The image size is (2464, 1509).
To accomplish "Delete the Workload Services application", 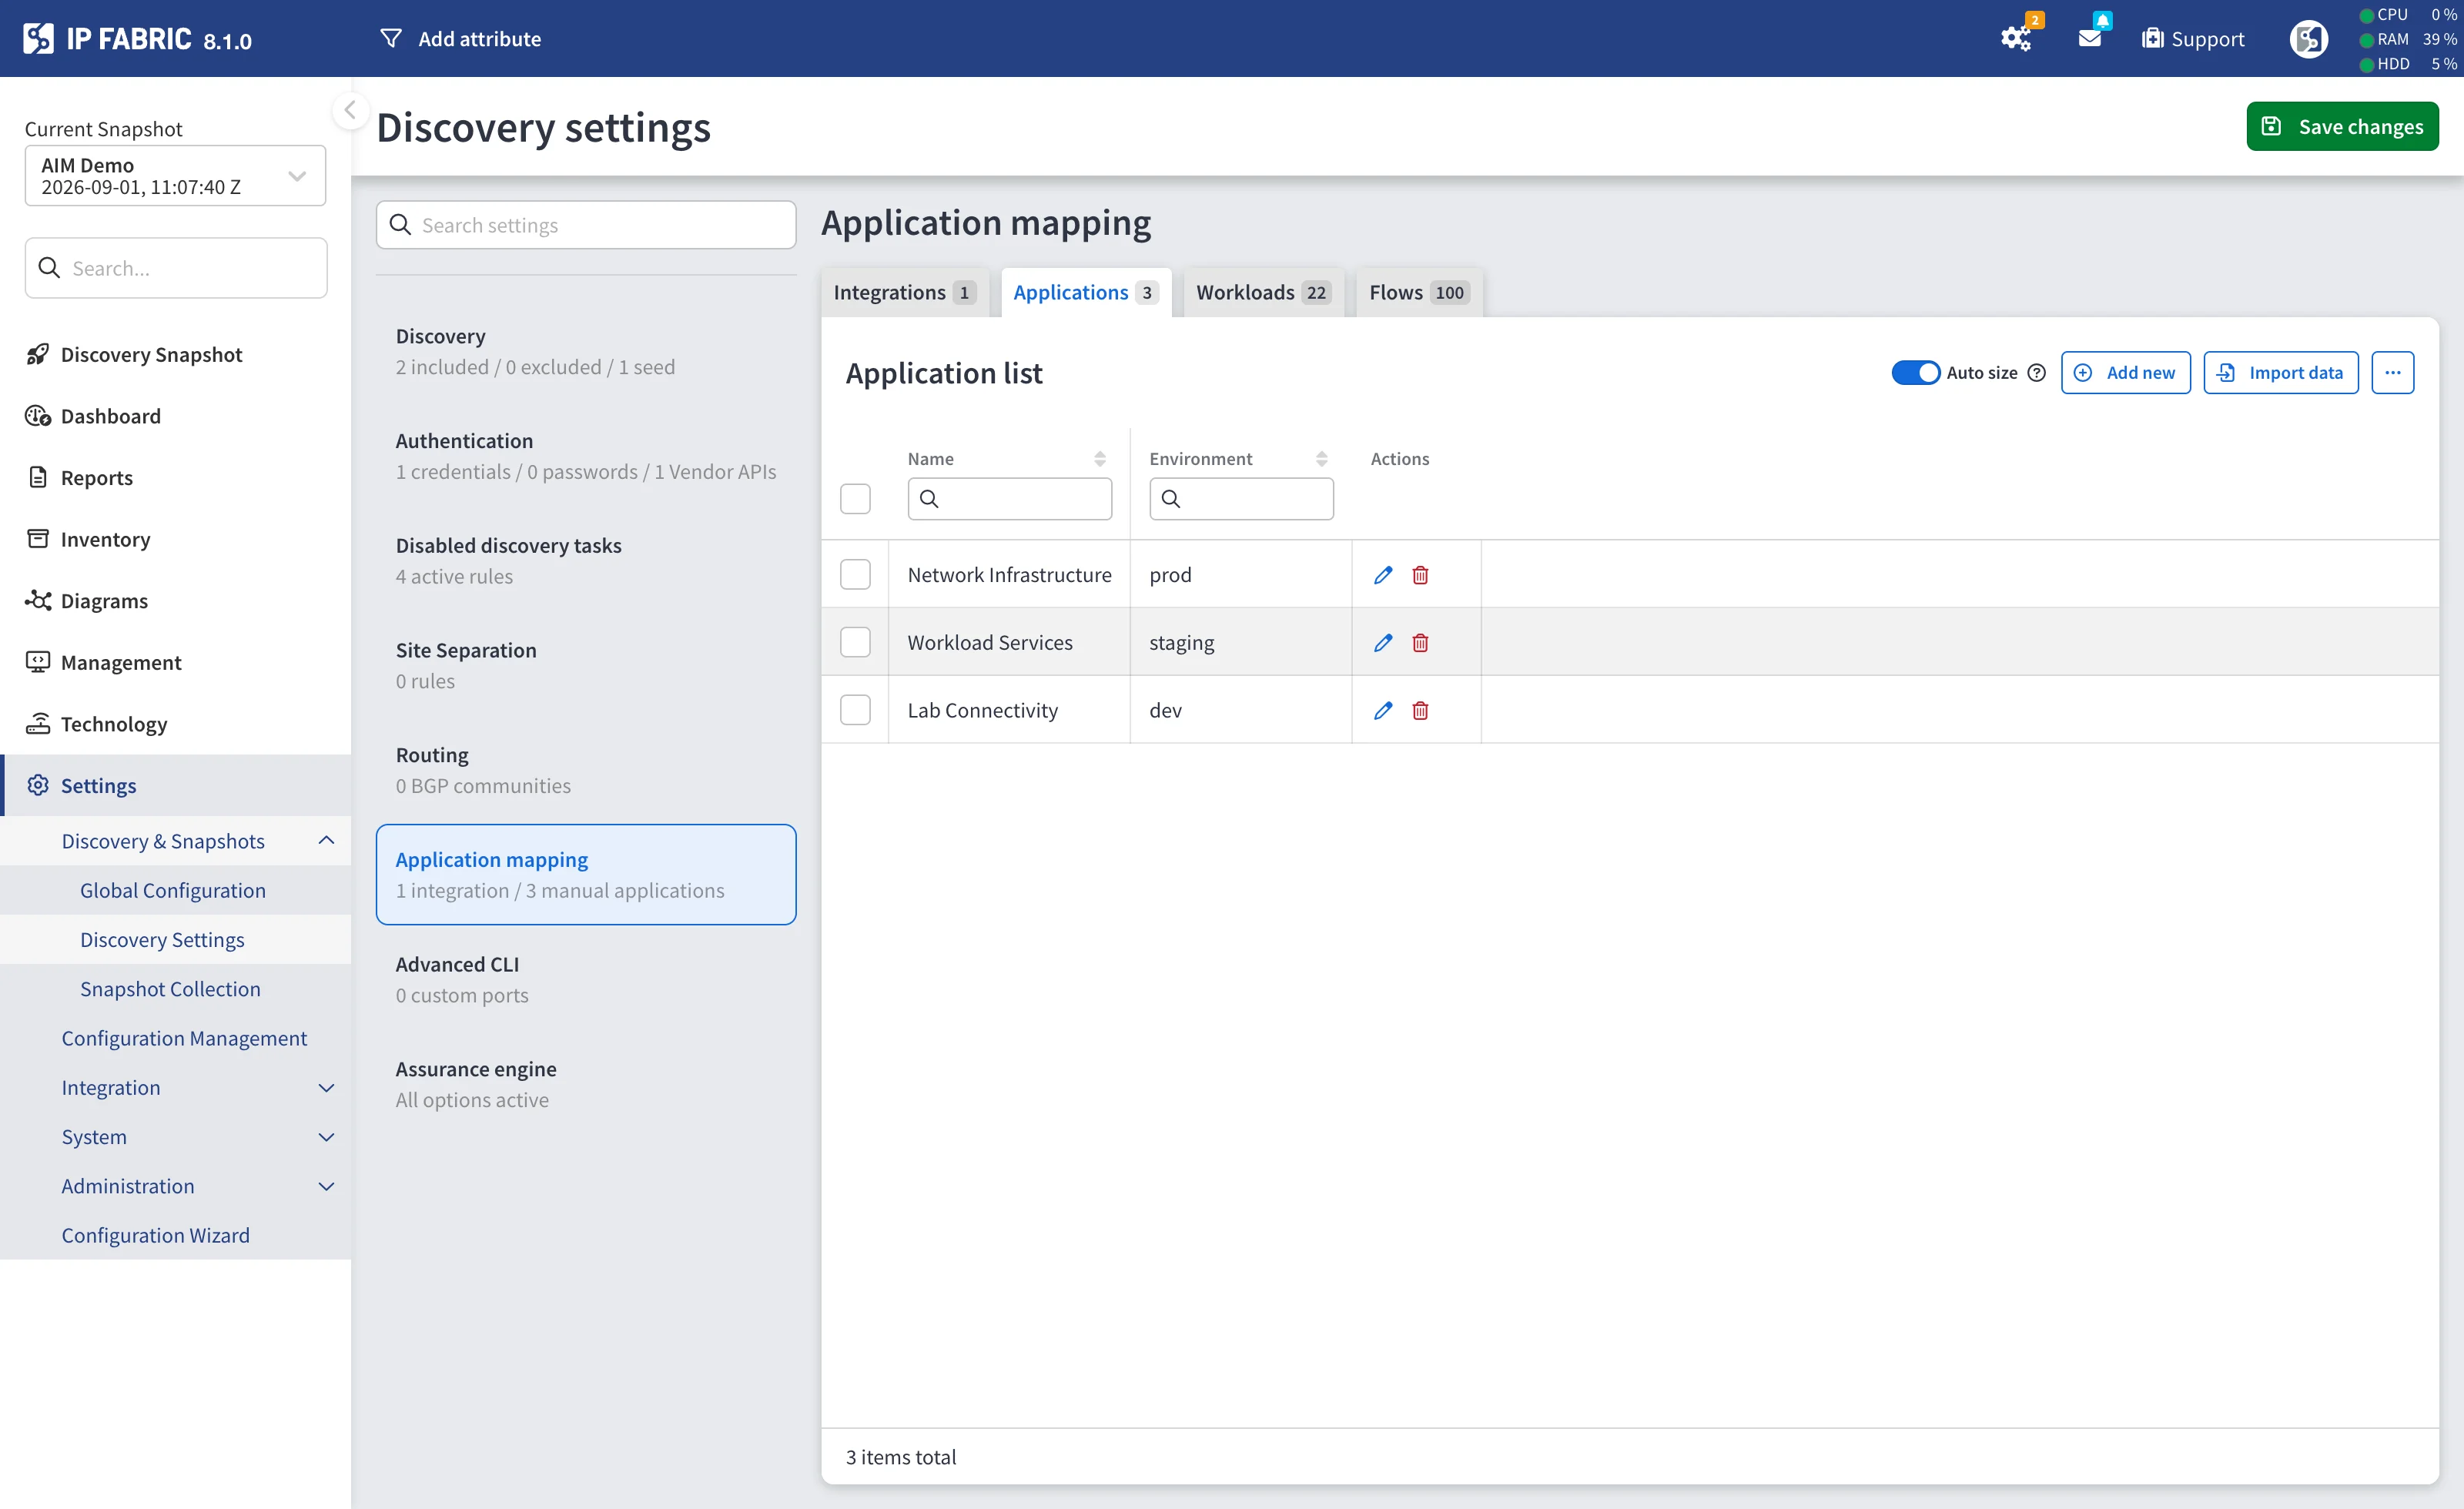I will coord(1420,643).
